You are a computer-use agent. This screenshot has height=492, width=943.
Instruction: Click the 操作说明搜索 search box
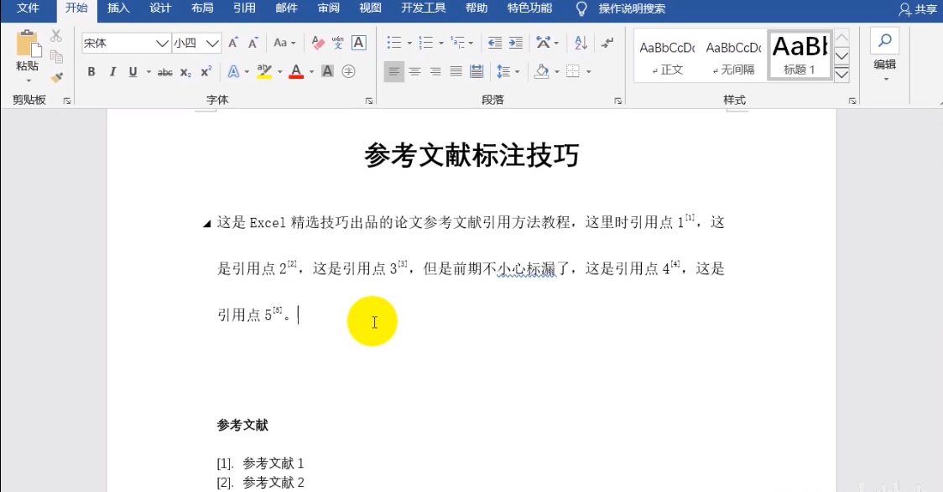(632, 8)
